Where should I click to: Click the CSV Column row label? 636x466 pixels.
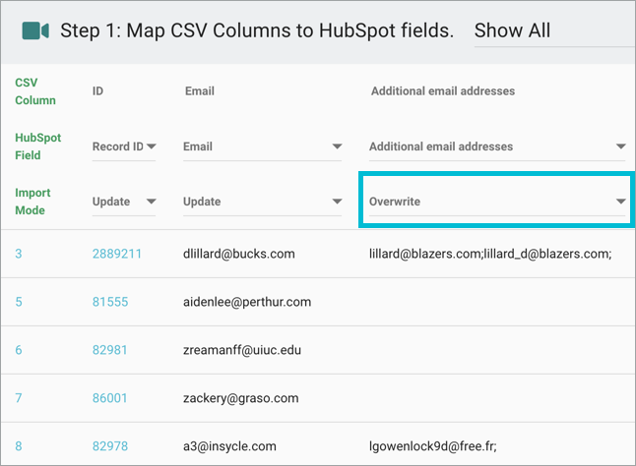pyautogui.click(x=35, y=91)
